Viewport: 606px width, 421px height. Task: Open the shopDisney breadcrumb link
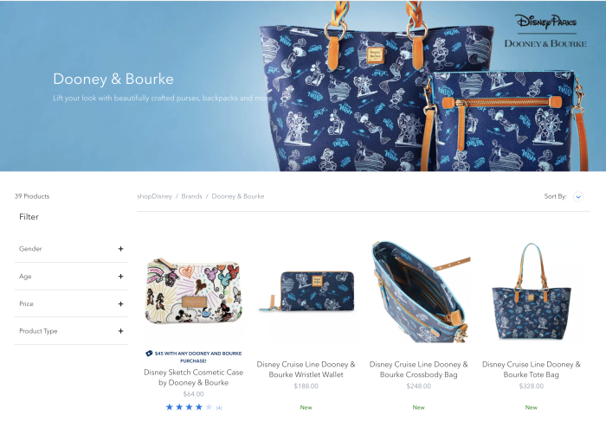click(x=155, y=196)
